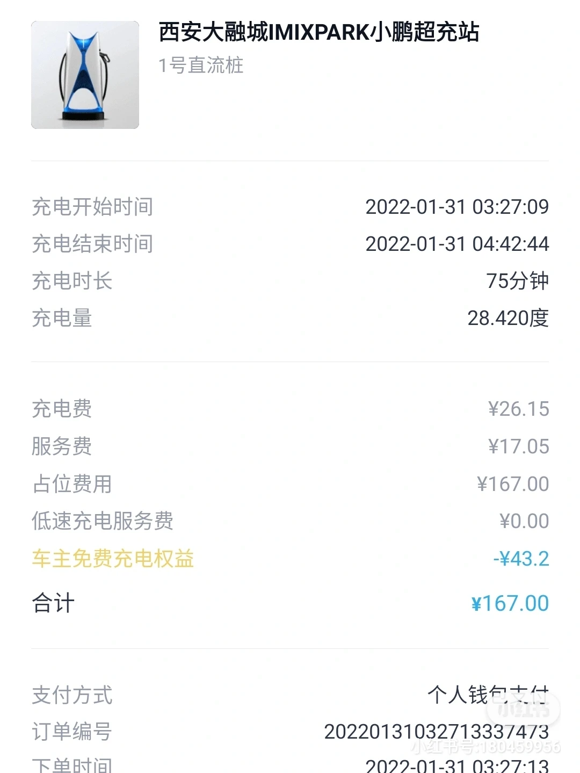Open the 车主免费充电权益 benefit link
Screen dimensions: 580x773
113,559
